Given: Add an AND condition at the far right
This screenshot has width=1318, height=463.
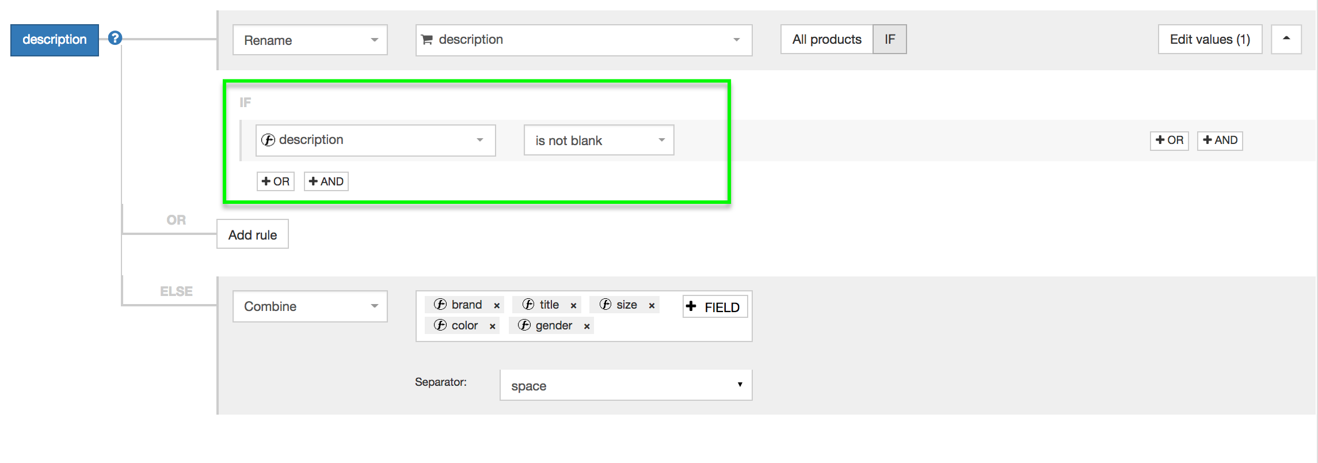Looking at the screenshot, I should pos(1220,141).
